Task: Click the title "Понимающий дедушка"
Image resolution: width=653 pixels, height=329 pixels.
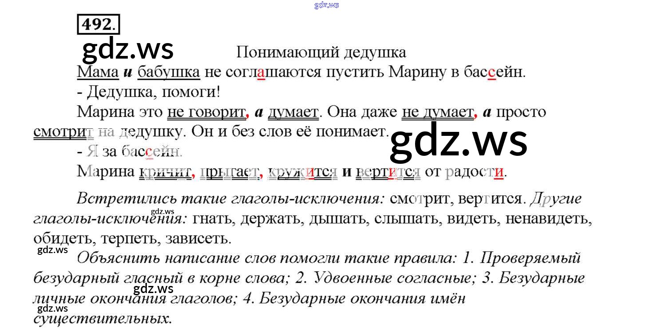Action: [x=321, y=52]
